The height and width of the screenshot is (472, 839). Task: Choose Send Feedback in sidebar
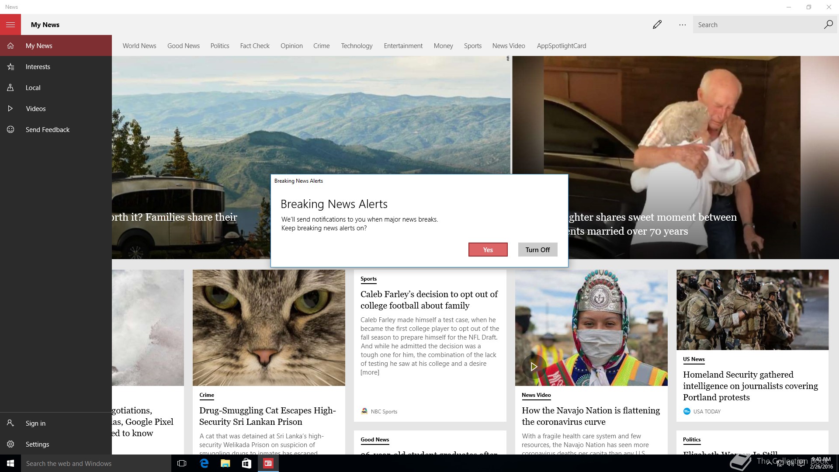click(56, 130)
